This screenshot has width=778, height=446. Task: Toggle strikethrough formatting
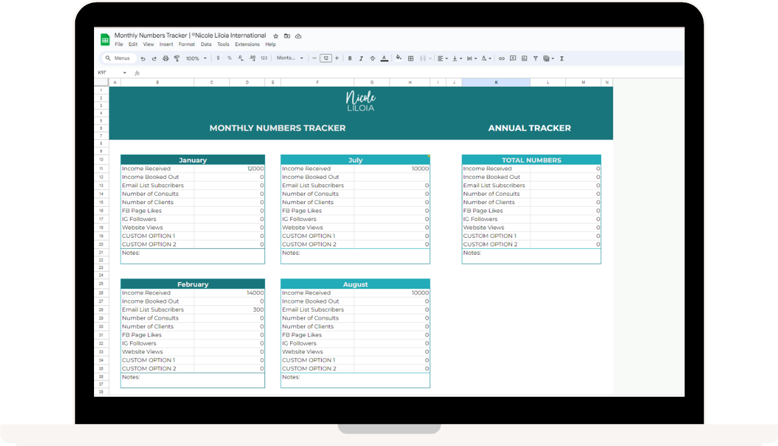click(x=372, y=58)
